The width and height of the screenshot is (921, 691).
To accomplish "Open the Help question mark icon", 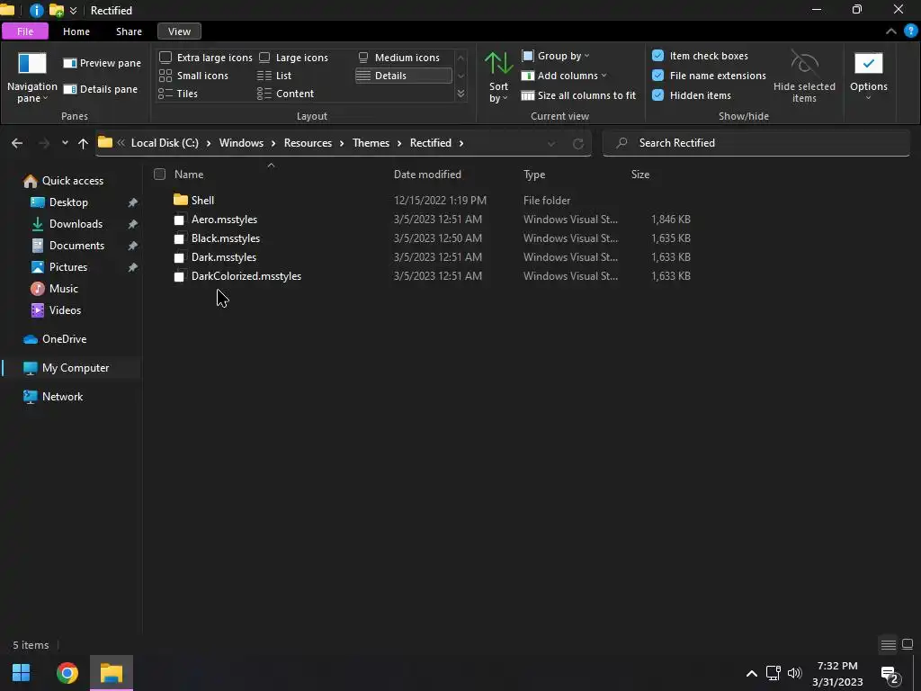I will click(910, 31).
